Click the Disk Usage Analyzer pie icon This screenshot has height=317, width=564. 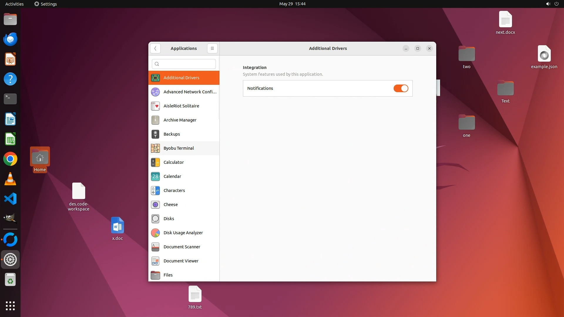(x=155, y=233)
